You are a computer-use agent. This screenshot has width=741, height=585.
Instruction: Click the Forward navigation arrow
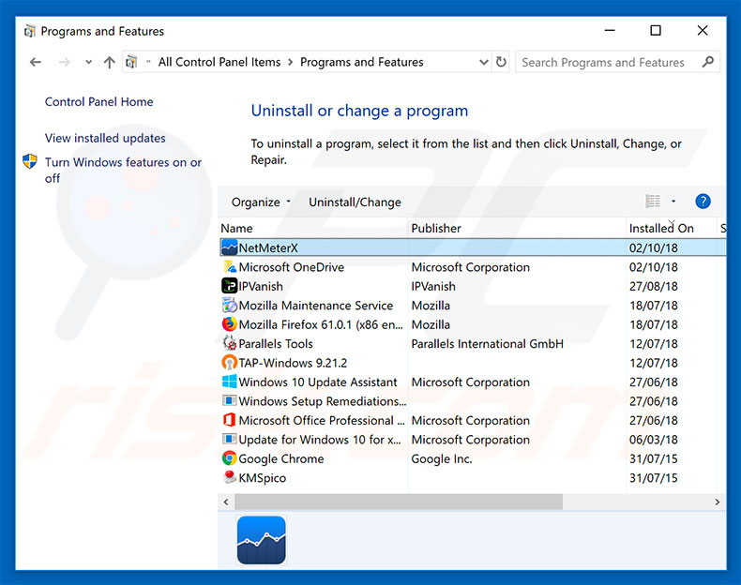point(65,62)
